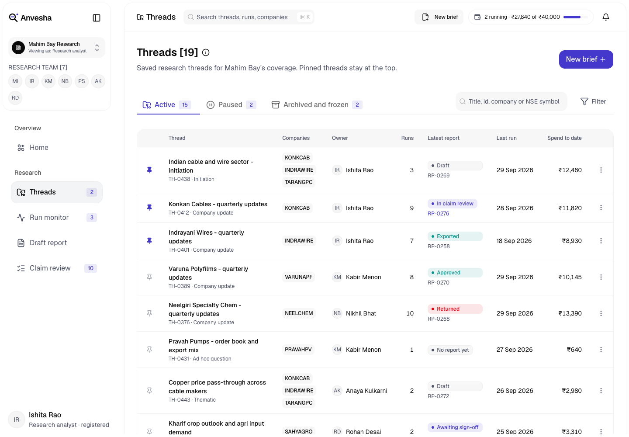Image resolution: width=629 pixels, height=437 pixels.
Task: Open Ishita Rao user profile at sidebar bottom
Action: click(59, 420)
